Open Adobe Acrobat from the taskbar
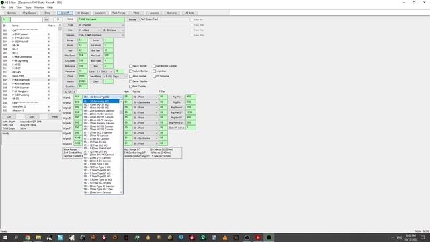Image resolution: width=430 pixels, height=242 pixels. (x=258, y=237)
